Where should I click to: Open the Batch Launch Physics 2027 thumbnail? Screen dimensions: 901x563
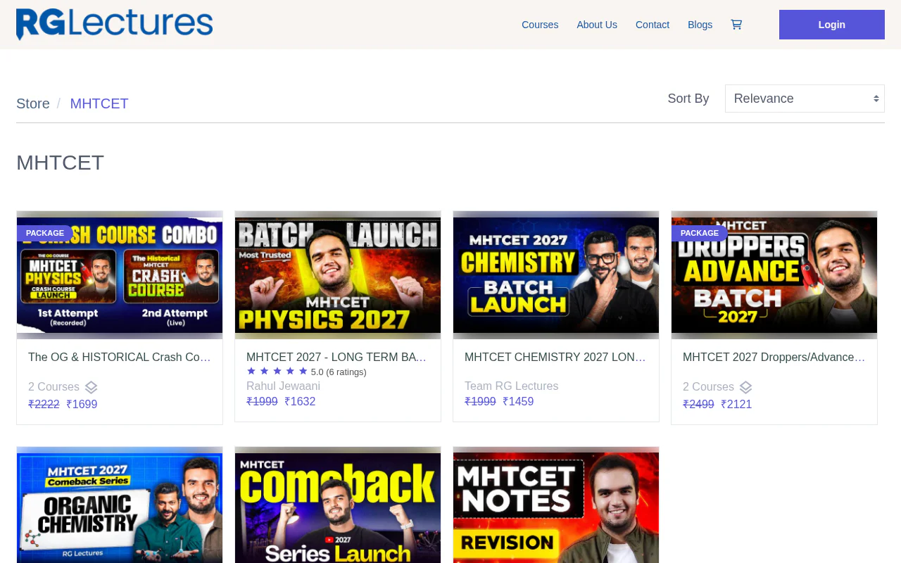click(338, 275)
